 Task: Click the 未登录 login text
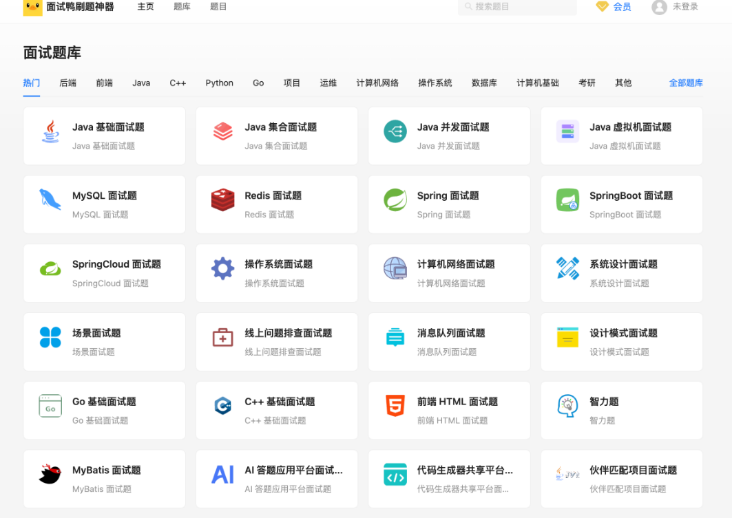click(x=685, y=6)
